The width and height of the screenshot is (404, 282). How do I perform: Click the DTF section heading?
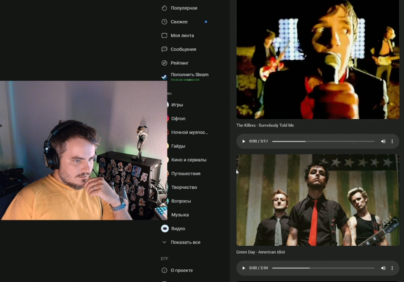[164, 259]
